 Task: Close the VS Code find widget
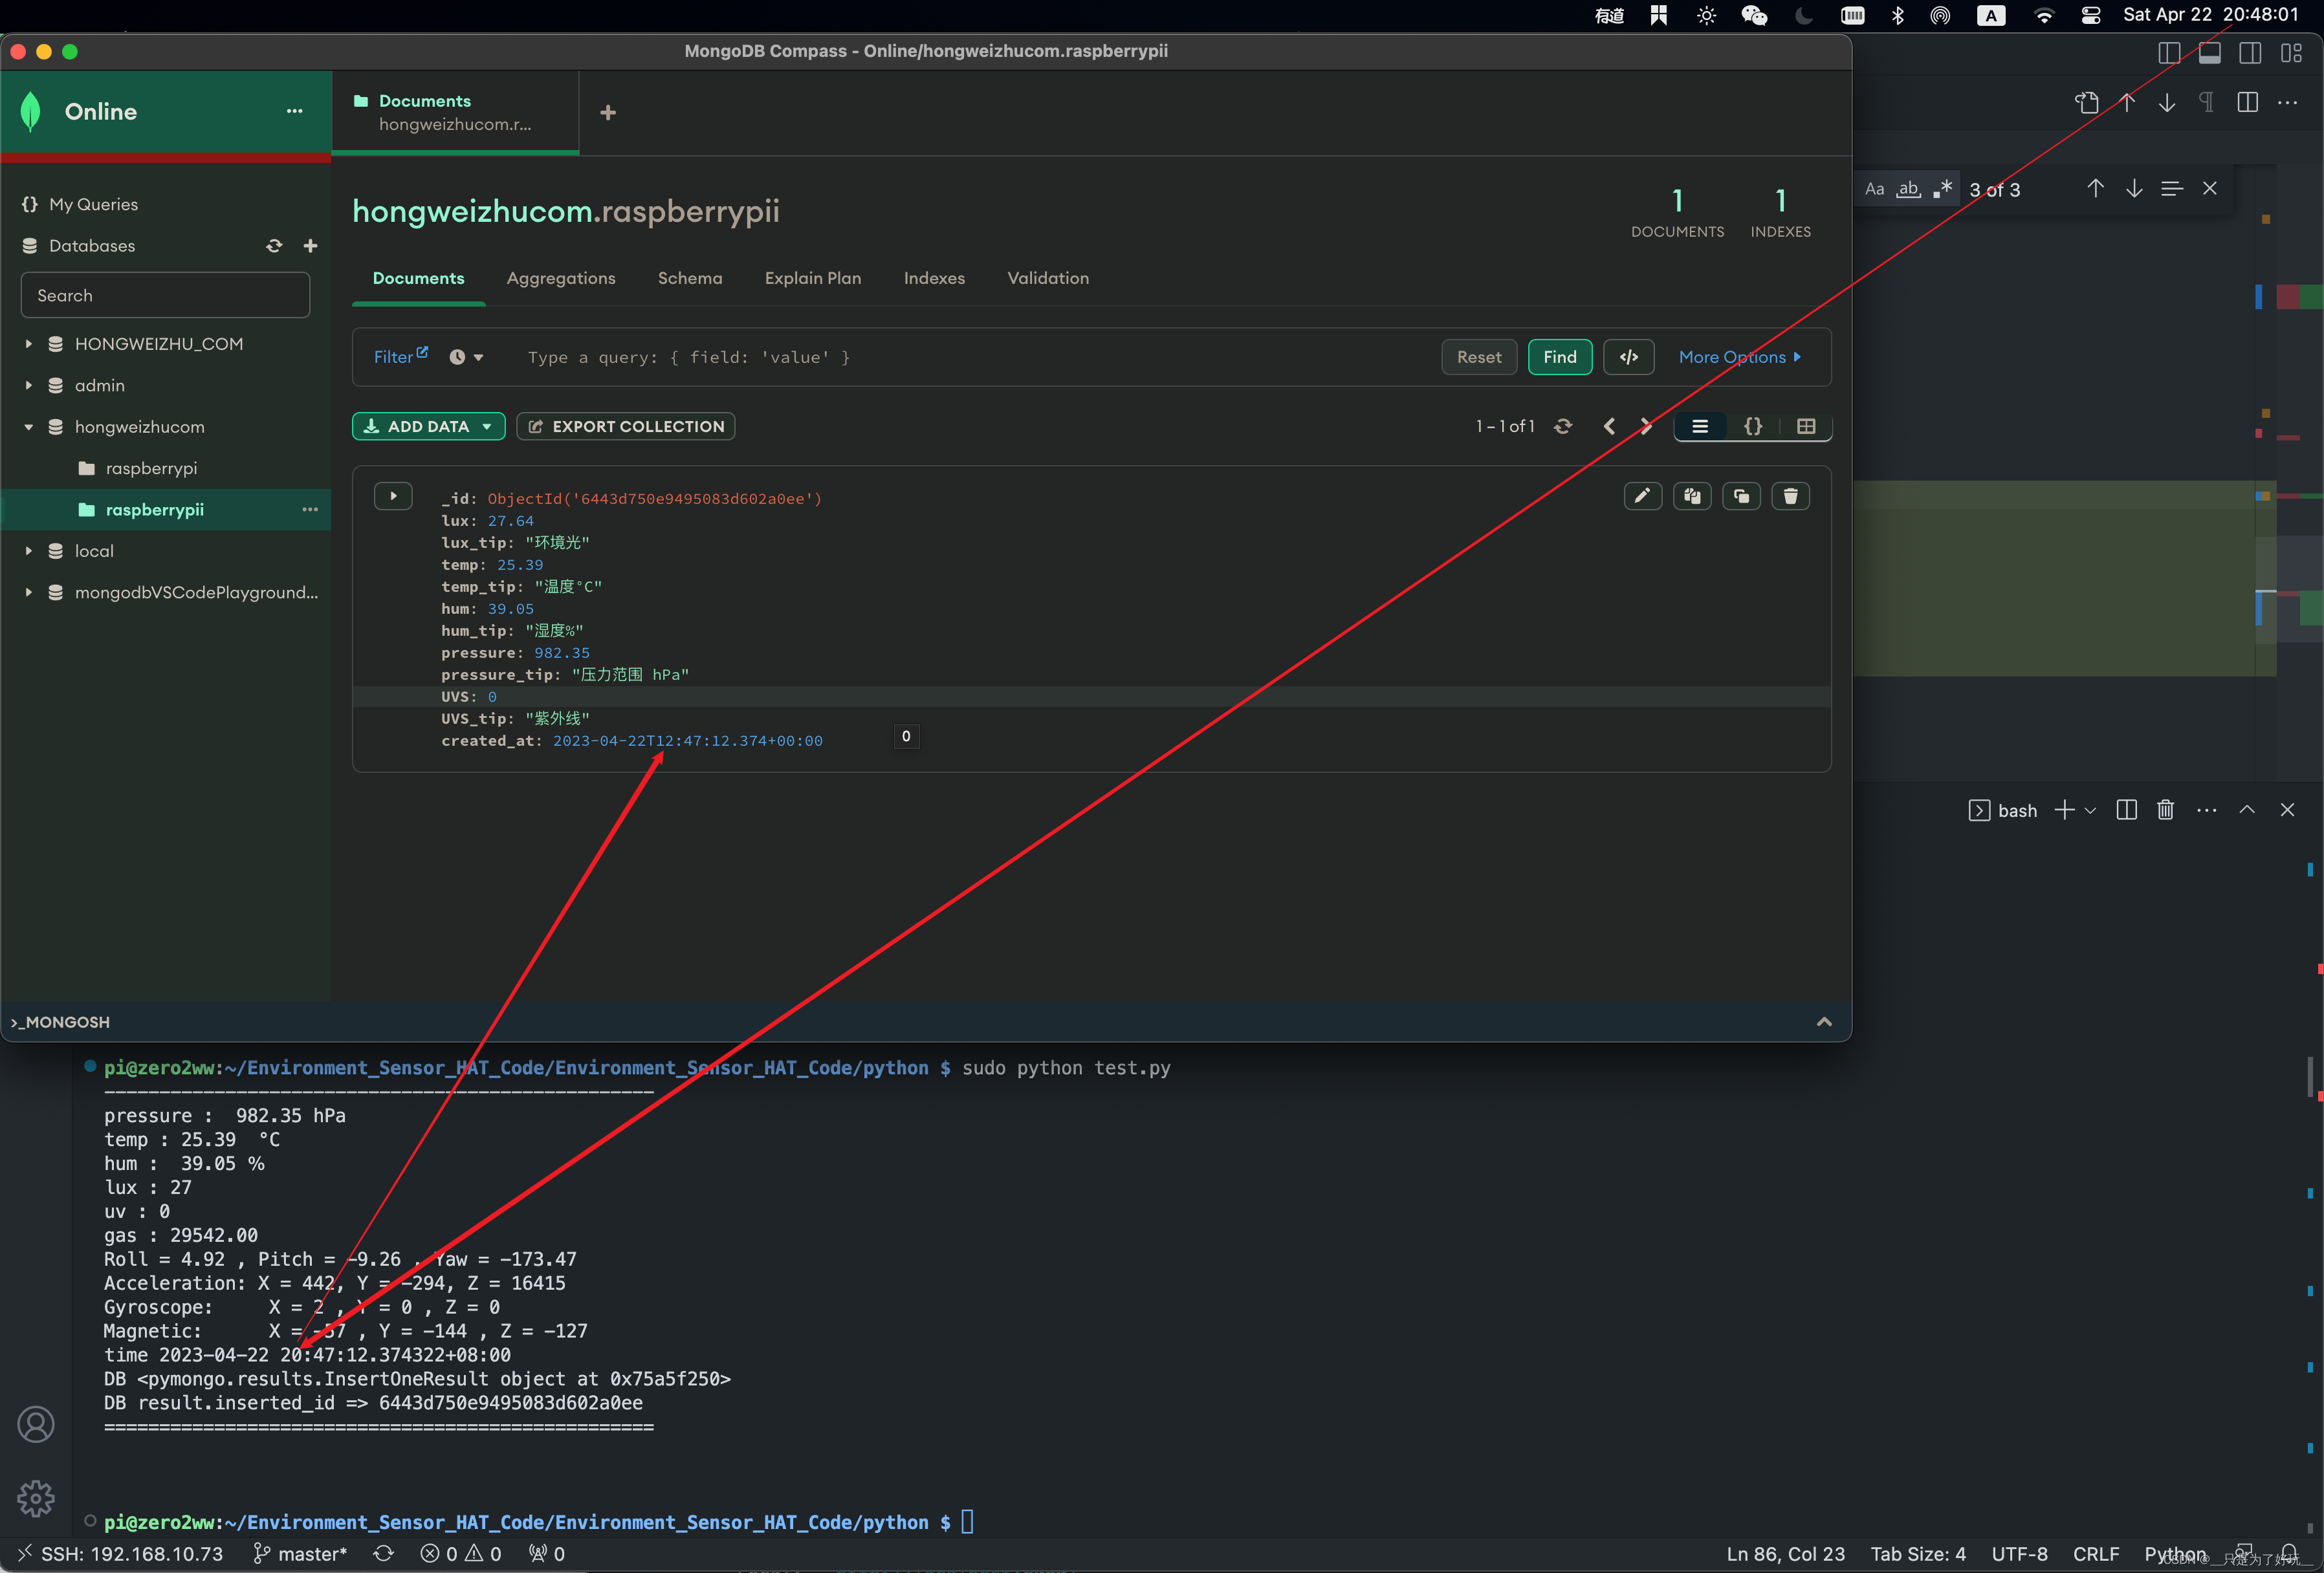point(2210,189)
